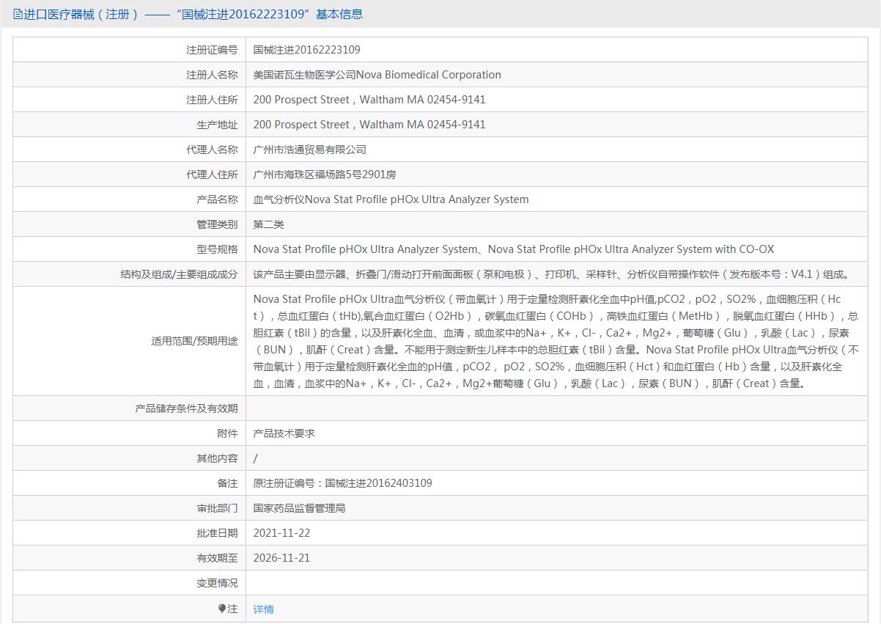Click agent name 广州市浩通贸易有限公司
Screen dimensions: 881x624
pos(309,150)
